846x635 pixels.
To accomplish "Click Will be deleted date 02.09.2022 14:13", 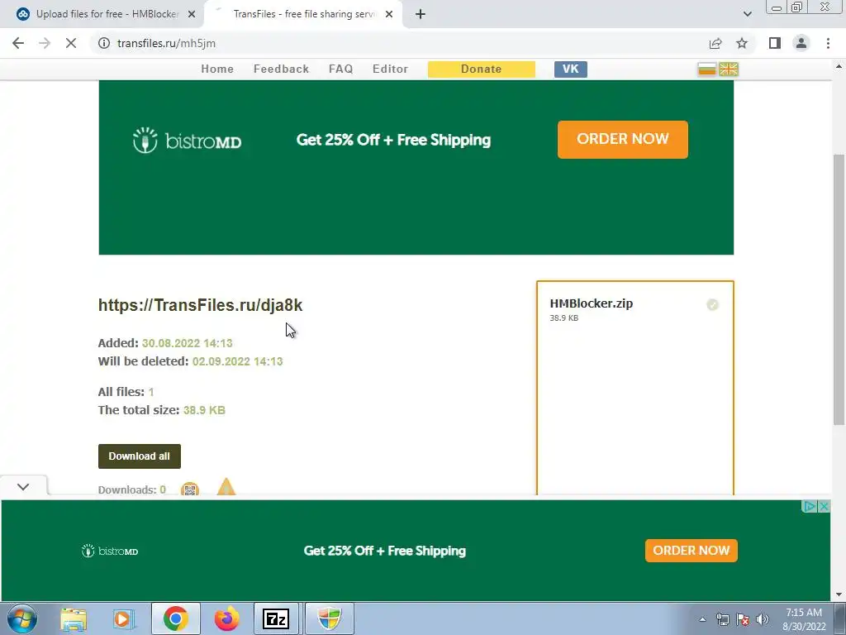I will click(237, 361).
